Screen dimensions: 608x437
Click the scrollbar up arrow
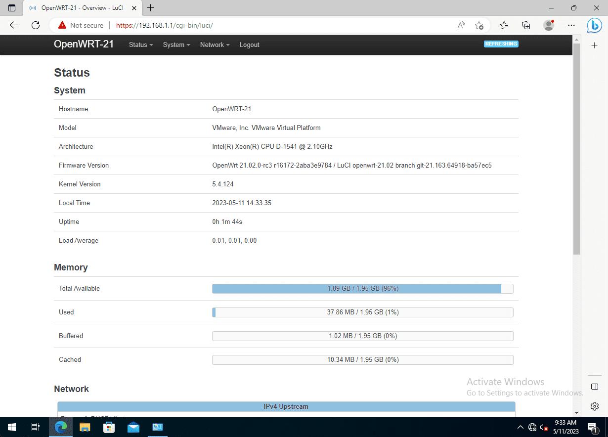576,39
